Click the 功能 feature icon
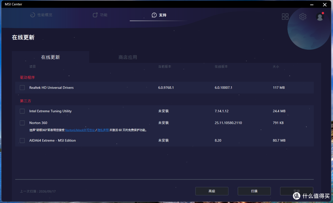Viewport: 333px width, 203px height. [95, 15]
